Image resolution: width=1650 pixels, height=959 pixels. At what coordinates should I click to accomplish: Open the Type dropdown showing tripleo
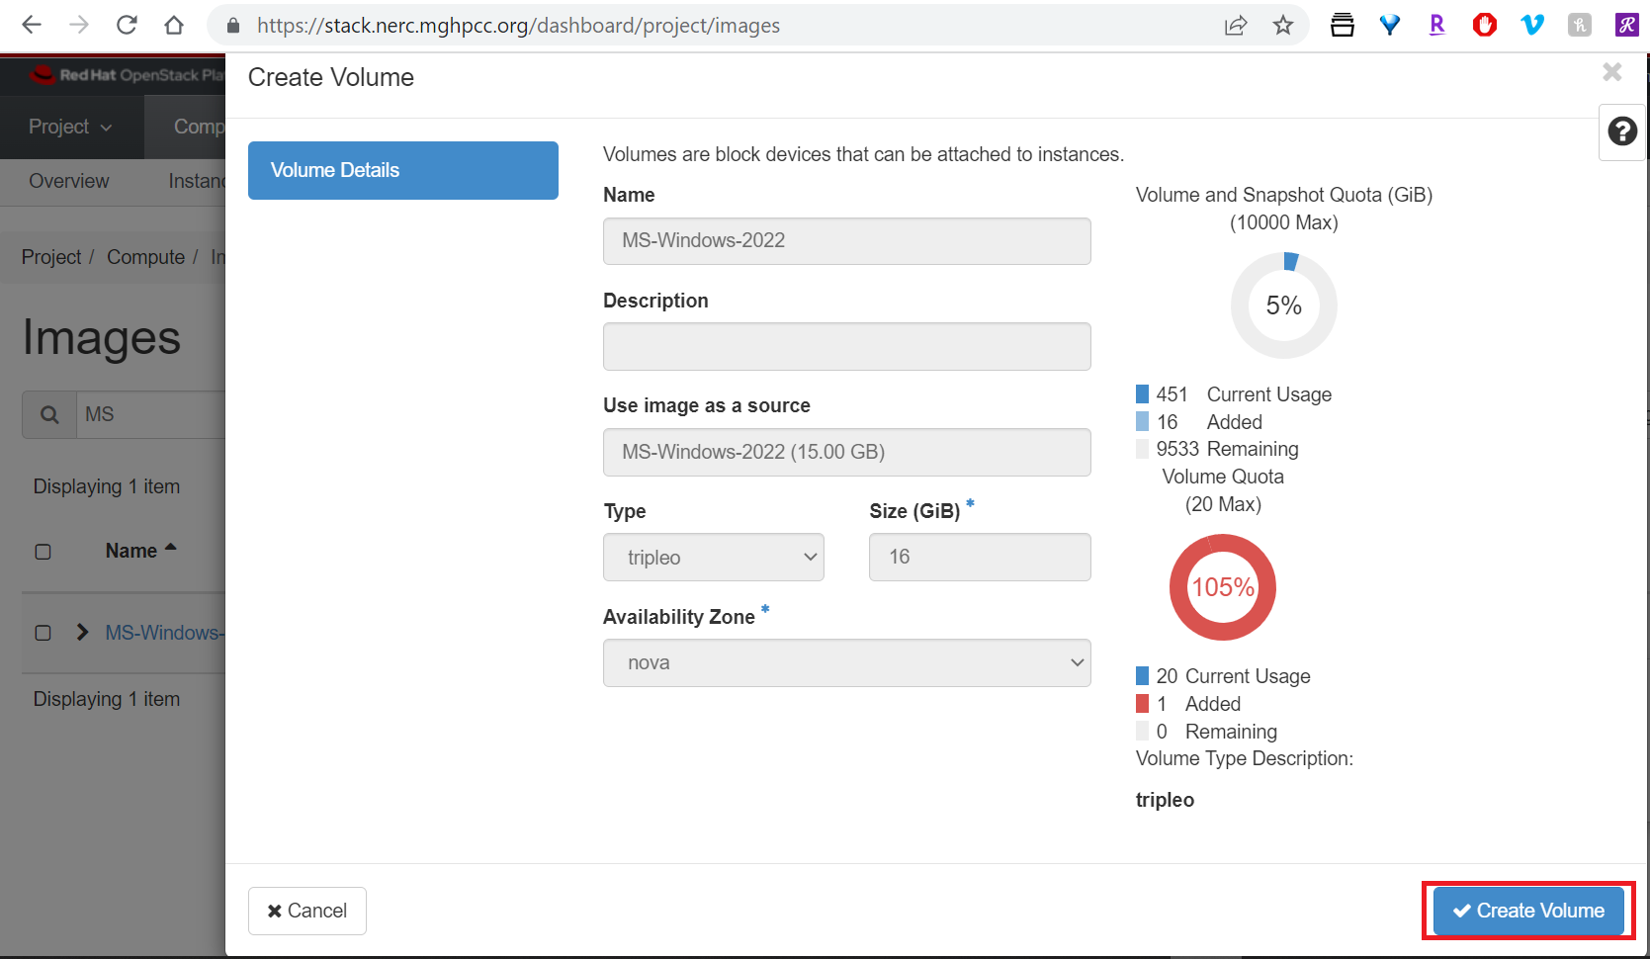click(x=714, y=558)
